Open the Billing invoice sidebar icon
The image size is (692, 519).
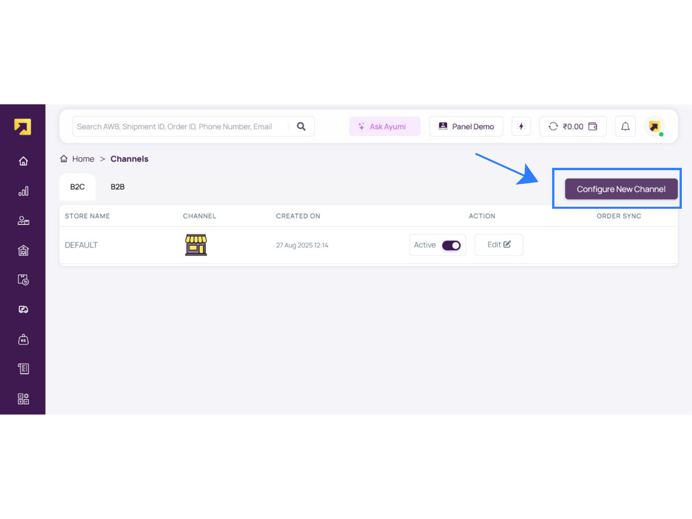23,369
